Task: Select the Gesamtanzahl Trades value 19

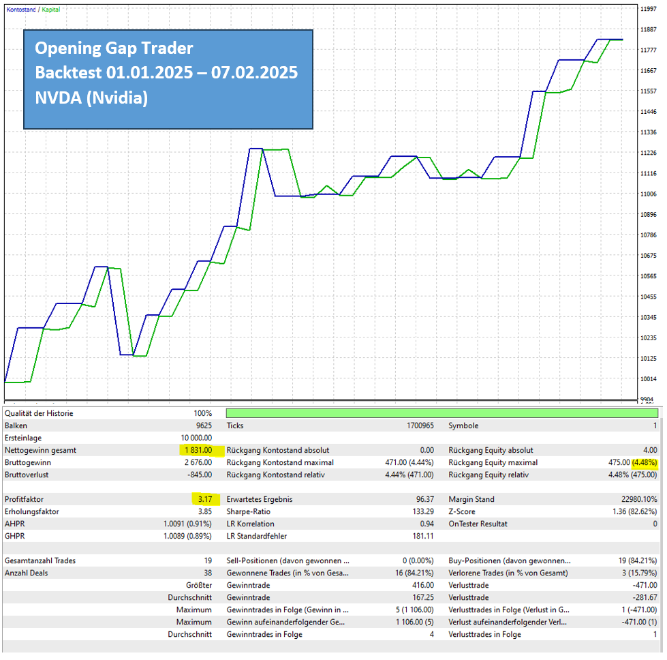Action: pos(208,561)
